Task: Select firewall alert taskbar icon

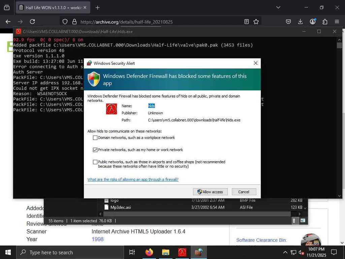Action: [x=198, y=252]
